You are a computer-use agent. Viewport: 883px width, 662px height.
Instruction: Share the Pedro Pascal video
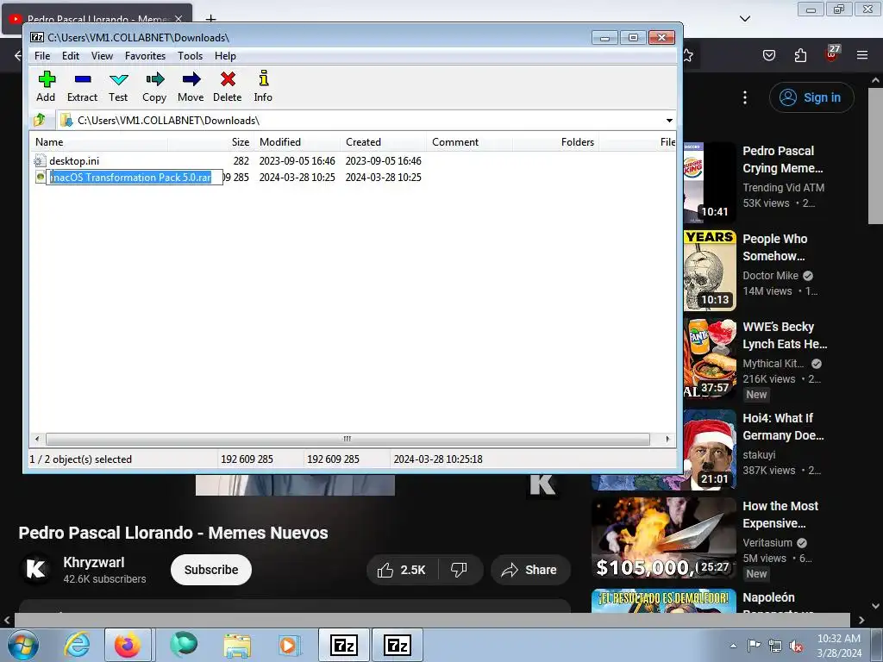[530, 570]
